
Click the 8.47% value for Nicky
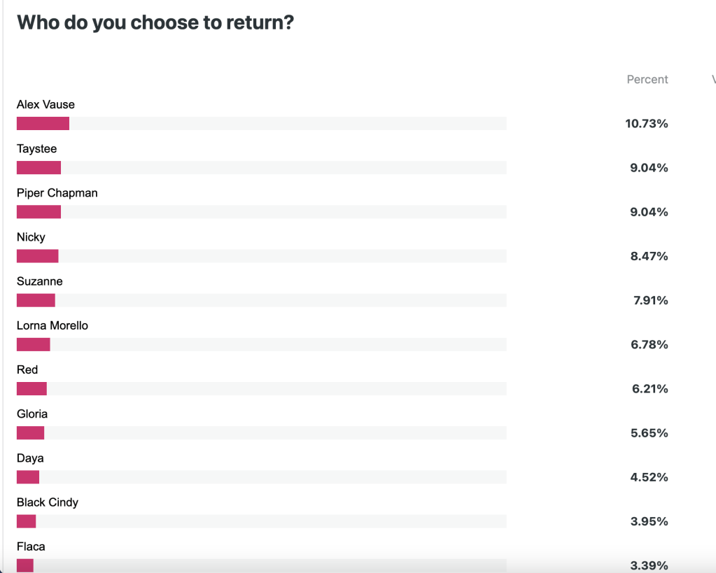pos(650,256)
